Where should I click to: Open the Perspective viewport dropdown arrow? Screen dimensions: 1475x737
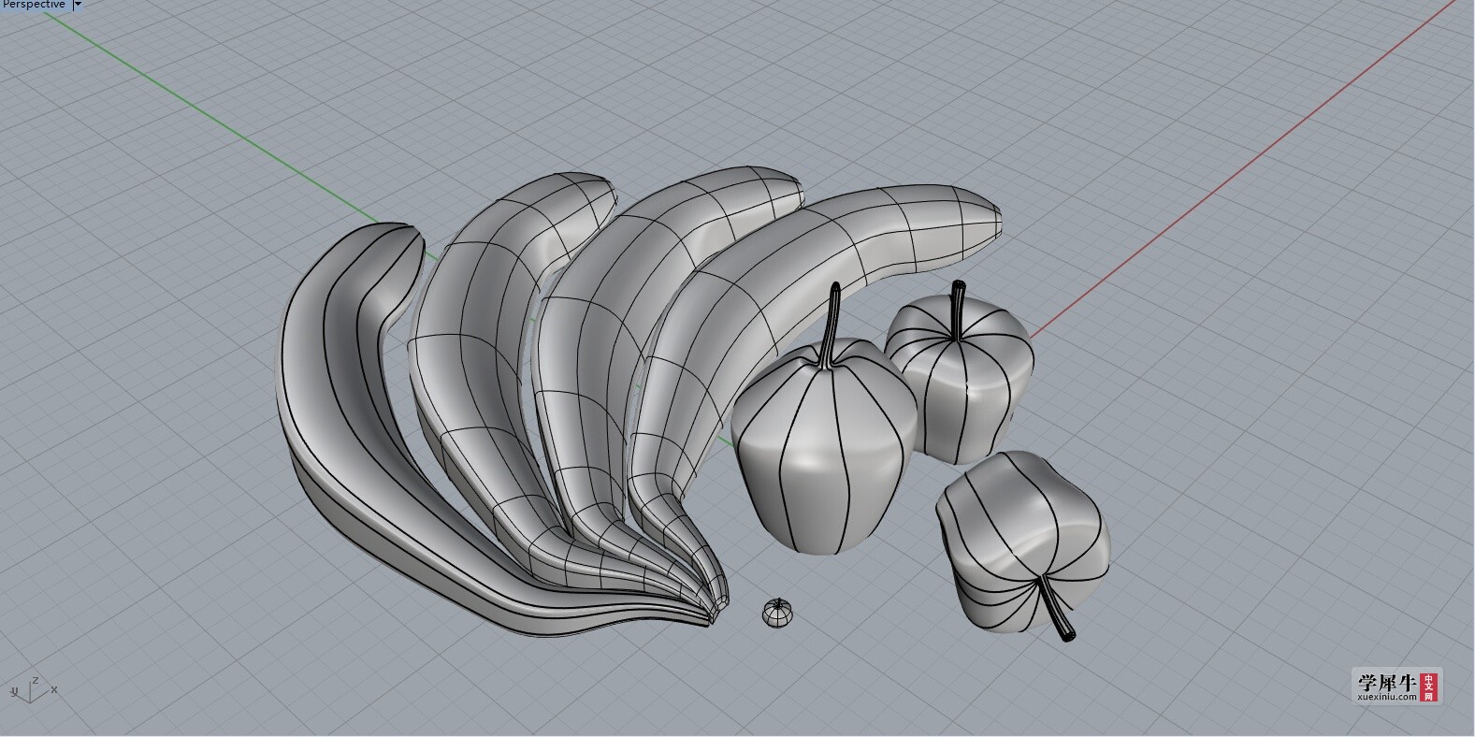coord(78,5)
